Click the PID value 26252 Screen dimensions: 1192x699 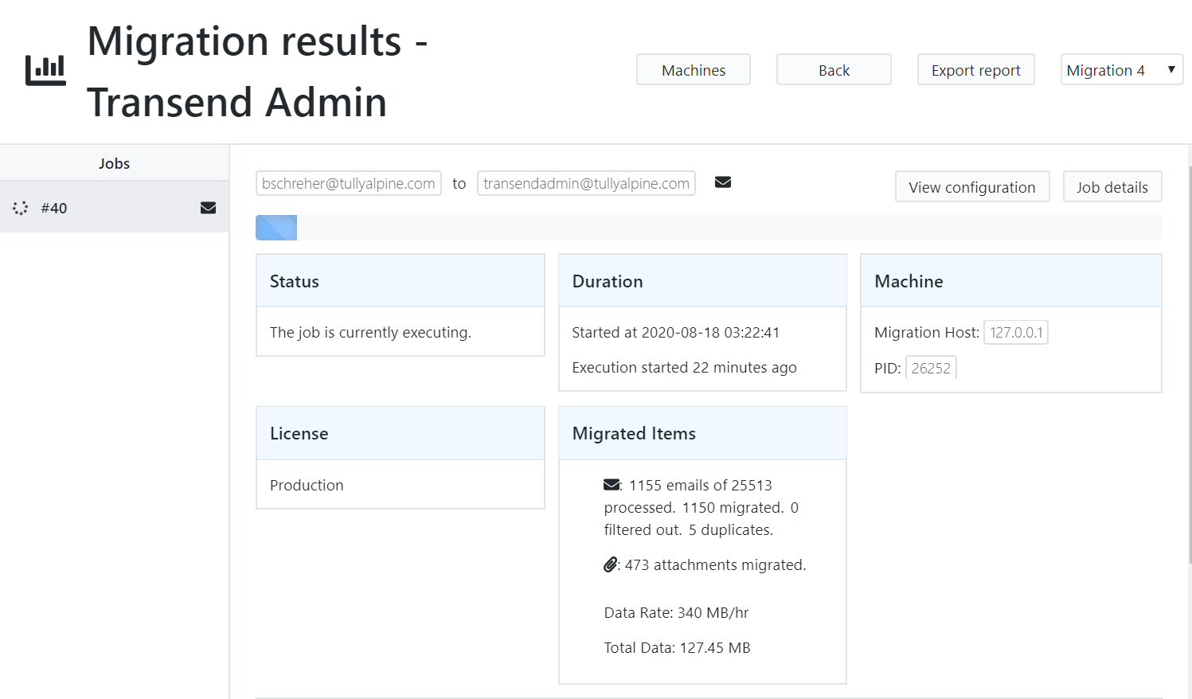[931, 368]
